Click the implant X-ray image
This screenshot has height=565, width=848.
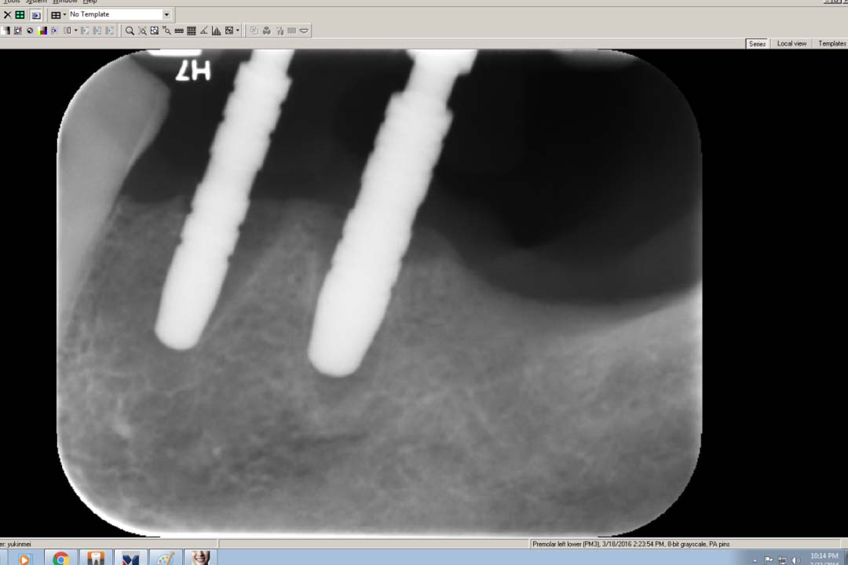click(x=379, y=292)
